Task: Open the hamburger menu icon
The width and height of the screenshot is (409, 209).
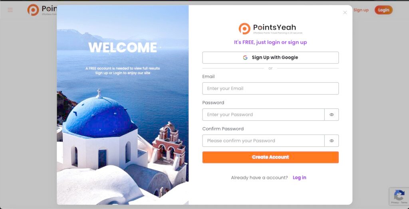Action: [x=10, y=10]
